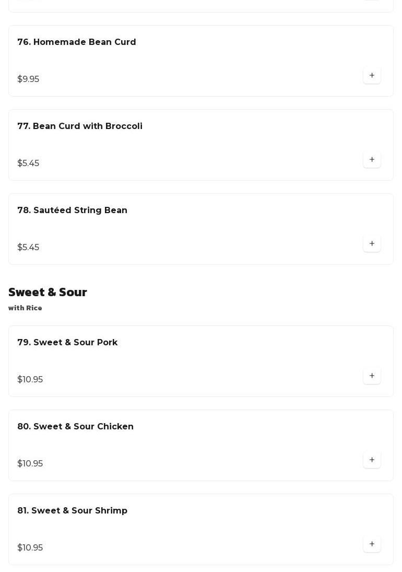Select 77. Bean Curd with Broccoli title

tap(80, 126)
